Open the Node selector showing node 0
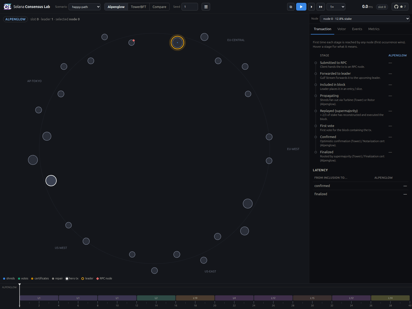Image resolution: width=412 pixels, height=309 pixels. pyautogui.click(x=365, y=19)
